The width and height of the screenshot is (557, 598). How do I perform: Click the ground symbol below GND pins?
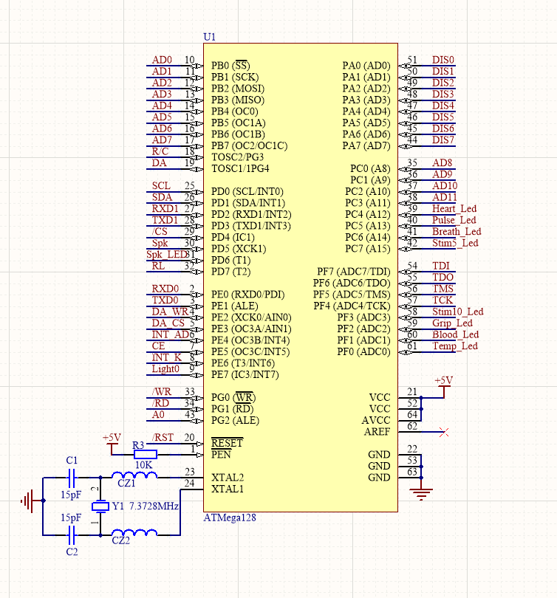(x=421, y=494)
